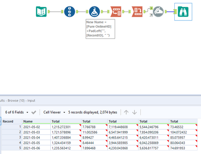
Task: Click cell 4,230.043868
Action: 123,148
